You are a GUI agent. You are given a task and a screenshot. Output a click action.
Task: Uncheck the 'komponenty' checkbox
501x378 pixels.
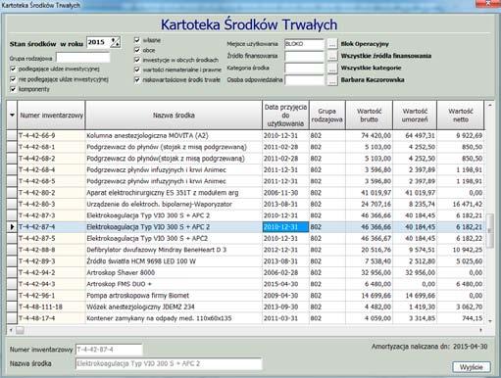point(13,89)
